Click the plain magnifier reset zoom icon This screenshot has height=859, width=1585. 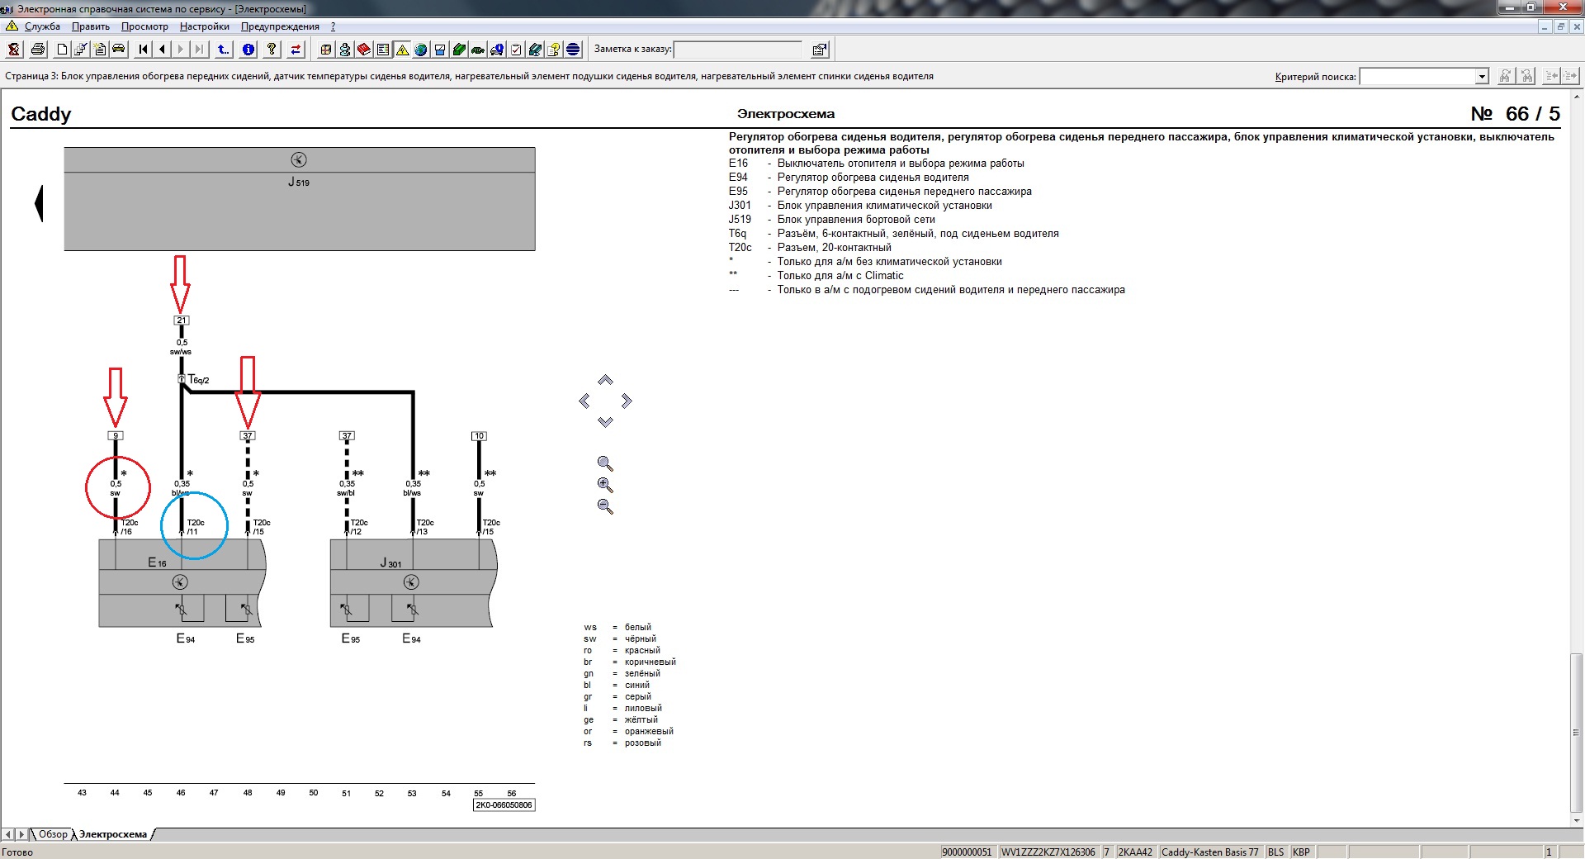click(605, 464)
